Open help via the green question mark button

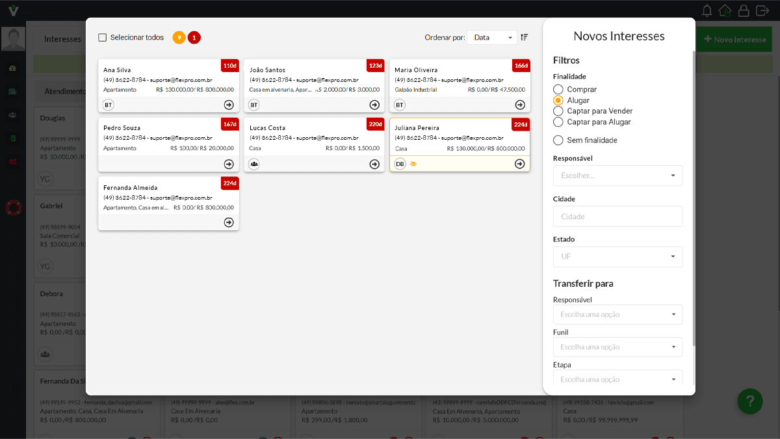(750, 401)
